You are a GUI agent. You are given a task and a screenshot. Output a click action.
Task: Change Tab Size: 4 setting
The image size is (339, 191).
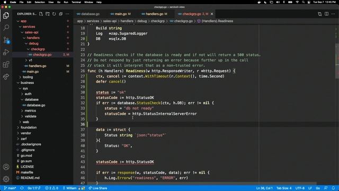tap(284, 188)
